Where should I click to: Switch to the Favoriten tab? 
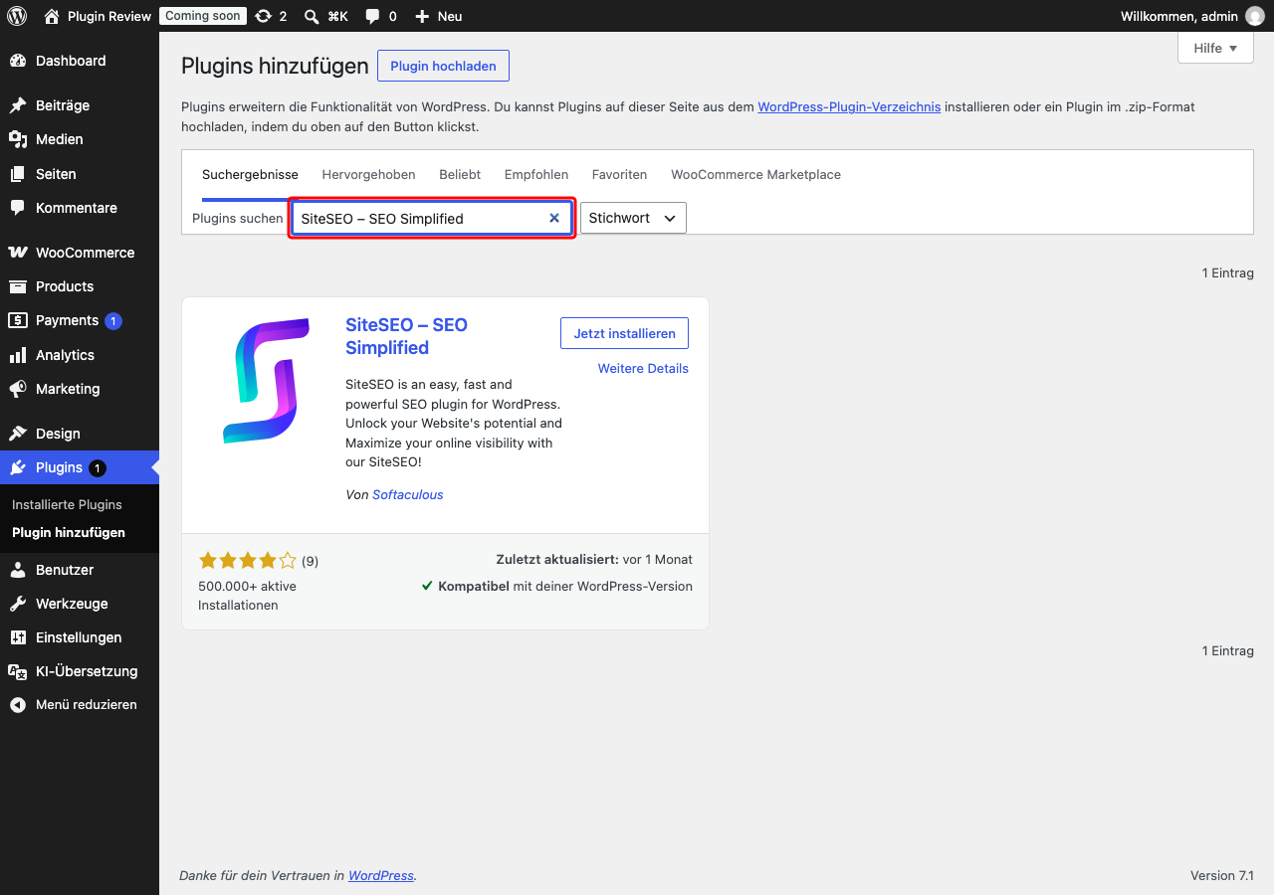tap(619, 174)
